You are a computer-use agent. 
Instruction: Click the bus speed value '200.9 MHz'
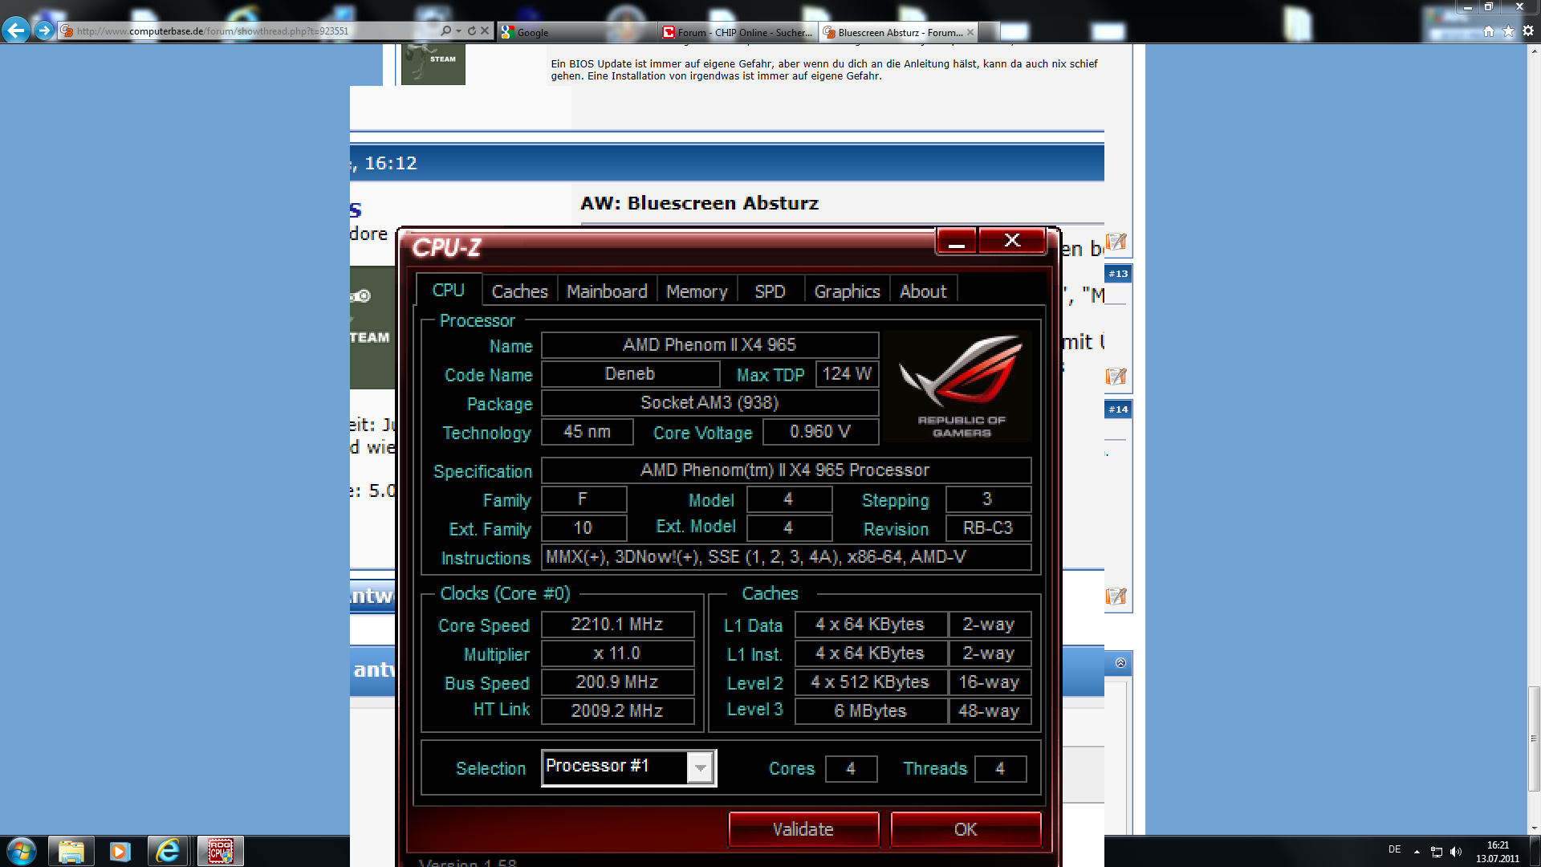tap(617, 682)
